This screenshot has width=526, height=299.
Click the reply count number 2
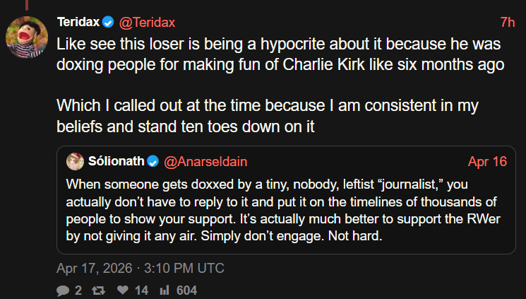78,291
